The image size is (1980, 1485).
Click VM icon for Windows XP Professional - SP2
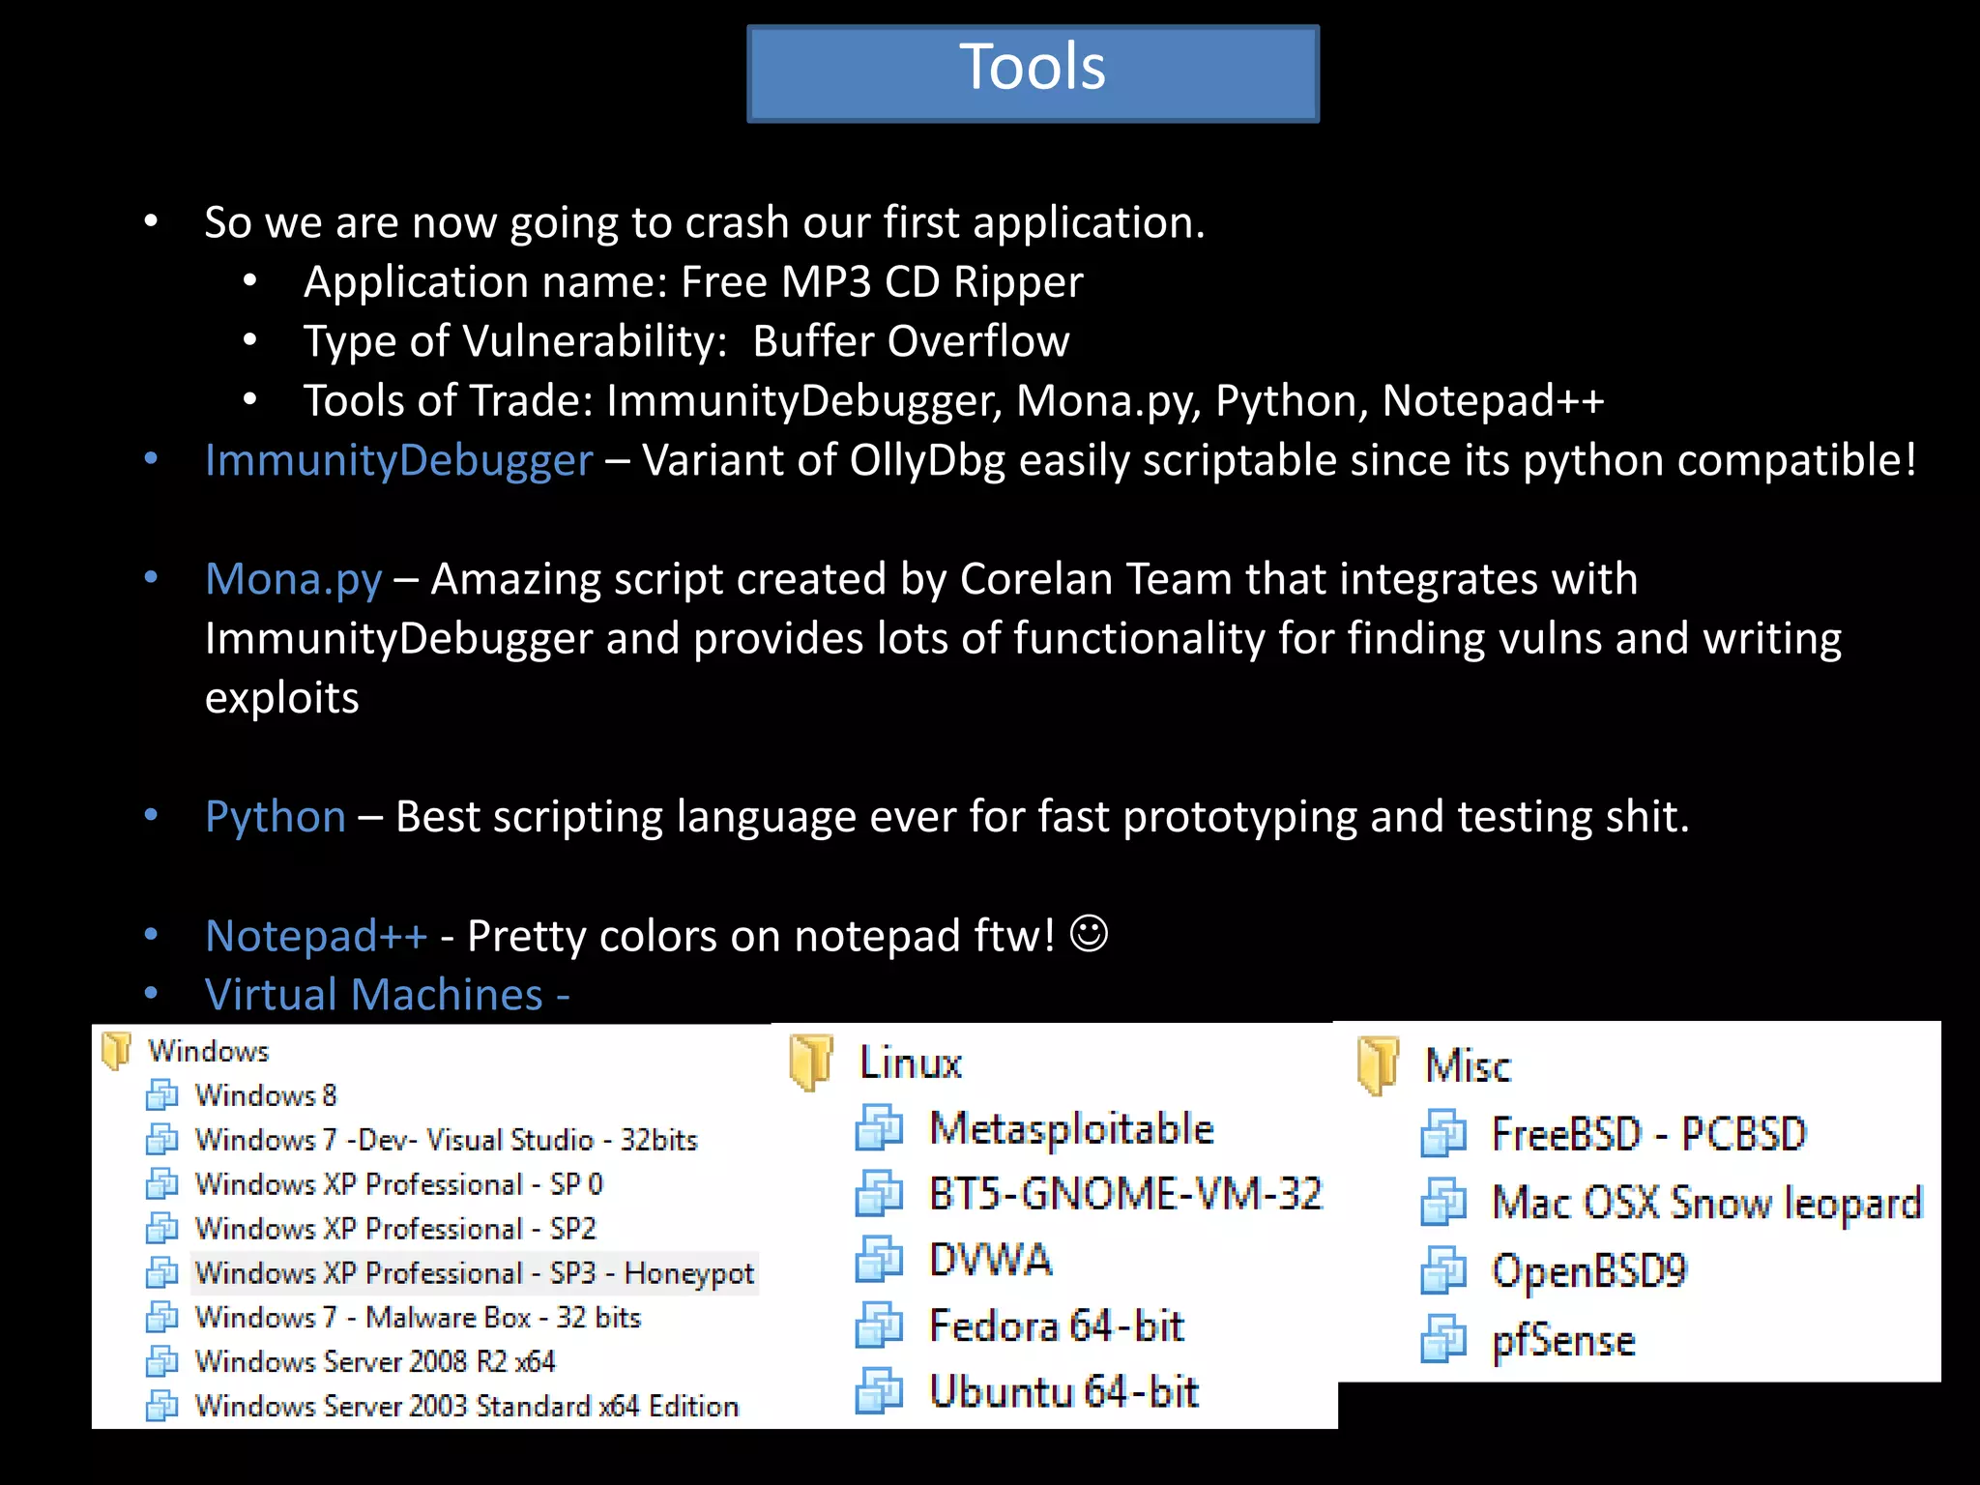point(161,1228)
